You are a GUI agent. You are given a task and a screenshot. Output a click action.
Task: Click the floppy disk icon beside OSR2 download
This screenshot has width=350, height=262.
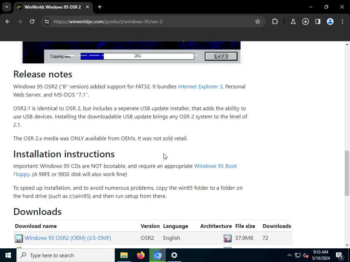pyautogui.click(x=19, y=238)
